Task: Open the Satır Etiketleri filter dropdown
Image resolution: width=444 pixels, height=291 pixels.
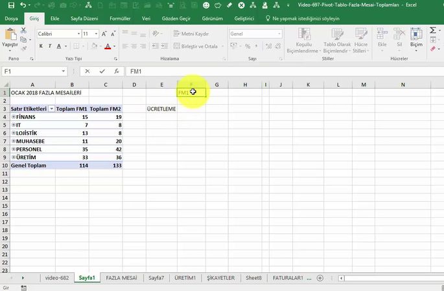Action: click(52, 109)
